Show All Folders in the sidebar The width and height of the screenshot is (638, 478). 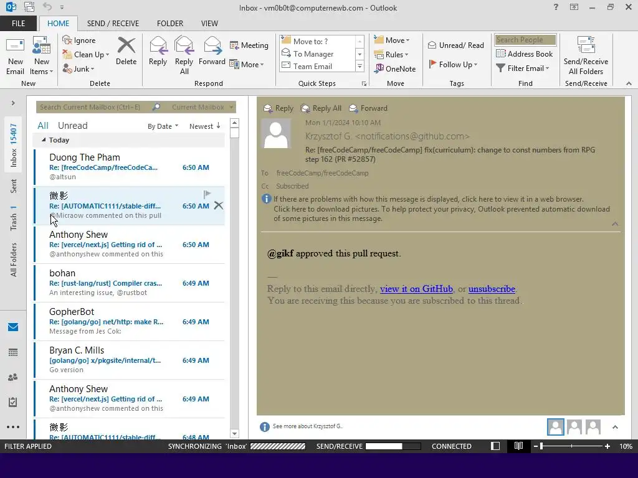pyautogui.click(x=14, y=260)
